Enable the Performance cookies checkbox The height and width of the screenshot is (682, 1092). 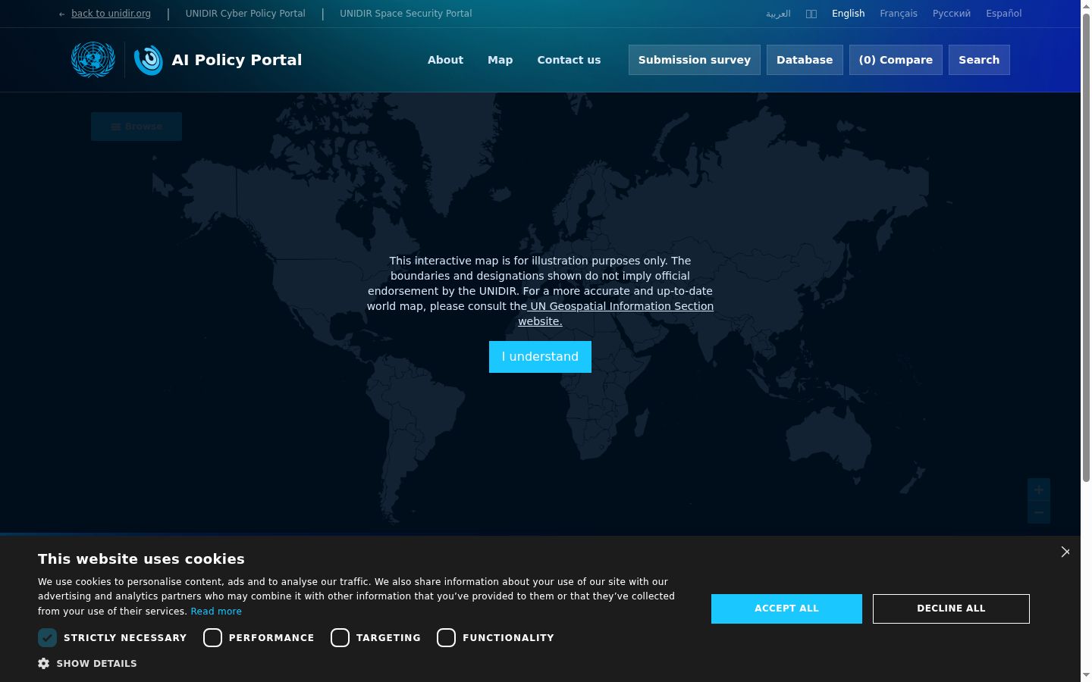point(212,638)
